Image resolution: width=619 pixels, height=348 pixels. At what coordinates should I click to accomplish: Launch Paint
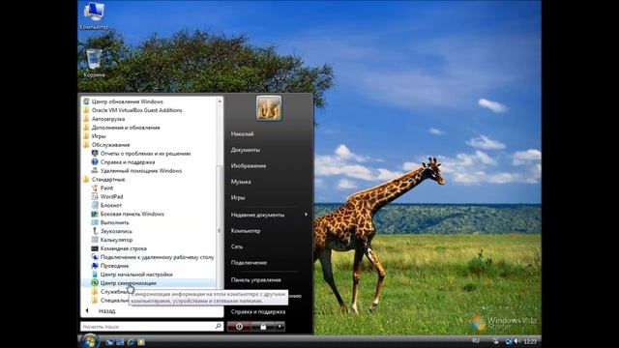coord(103,188)
